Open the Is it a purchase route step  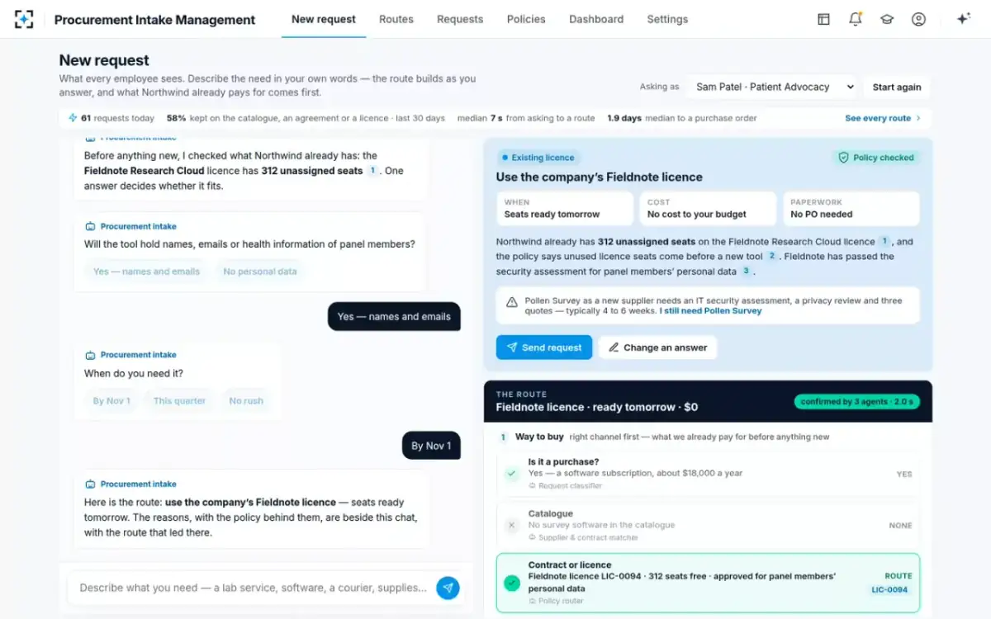click(708, 474)
